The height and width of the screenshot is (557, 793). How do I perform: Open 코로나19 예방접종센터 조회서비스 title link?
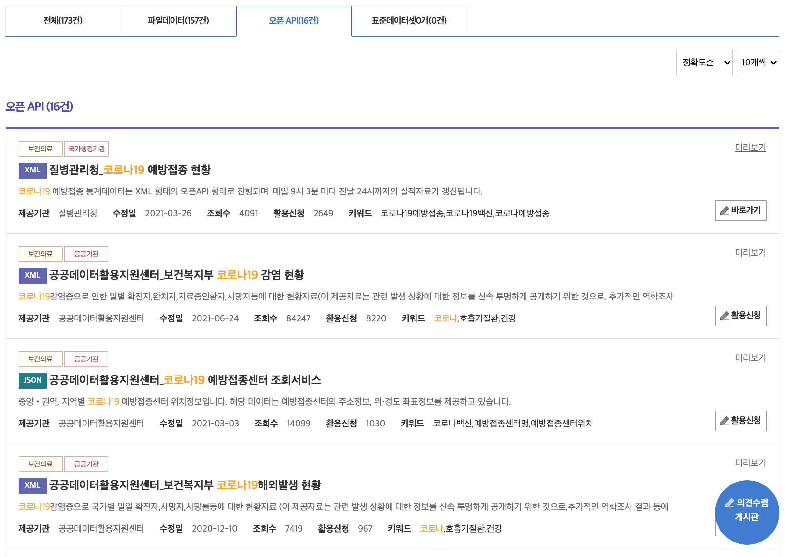coord(185,380)
